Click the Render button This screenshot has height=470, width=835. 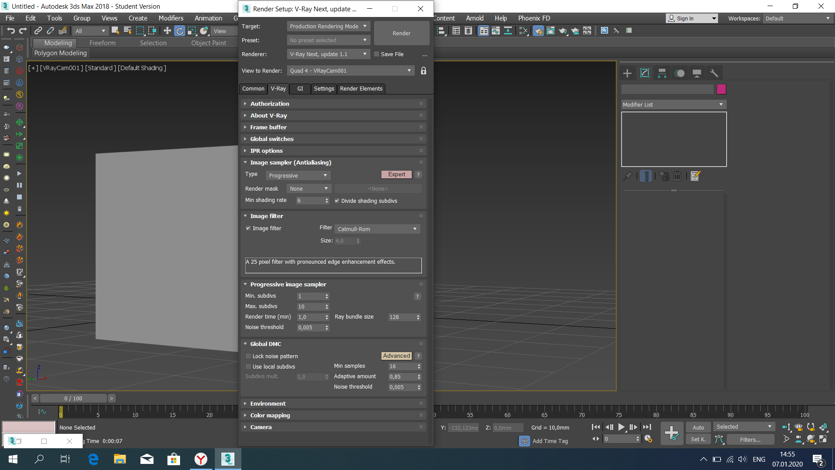click(x=401, y=33)
